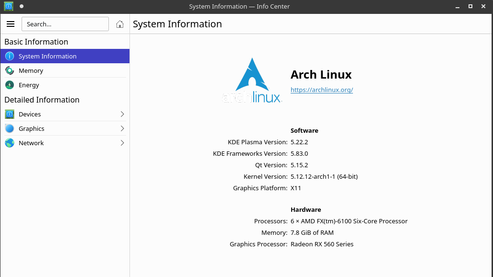The width and height of the screenshot is (493, 277).
Task: Select the Memory icon in sidebar
Action: click(10, 70)
